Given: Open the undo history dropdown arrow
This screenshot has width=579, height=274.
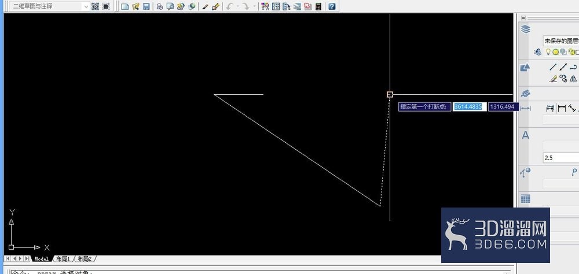Looking at the screenshot, I should pos(237,6).
